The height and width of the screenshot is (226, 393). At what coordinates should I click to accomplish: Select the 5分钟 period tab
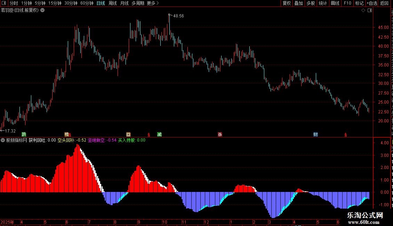(40, 3)
